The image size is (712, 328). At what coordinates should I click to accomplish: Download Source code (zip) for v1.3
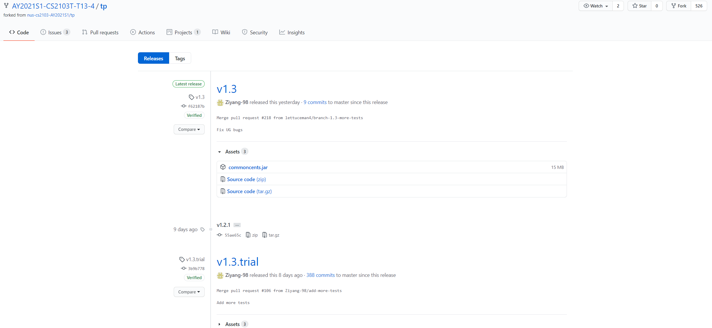coord(246,179)
